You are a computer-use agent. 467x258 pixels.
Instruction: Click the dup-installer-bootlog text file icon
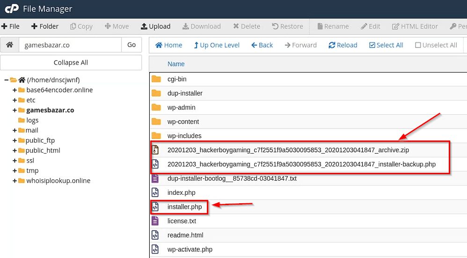pyautogui.click(x=155, y=178)
